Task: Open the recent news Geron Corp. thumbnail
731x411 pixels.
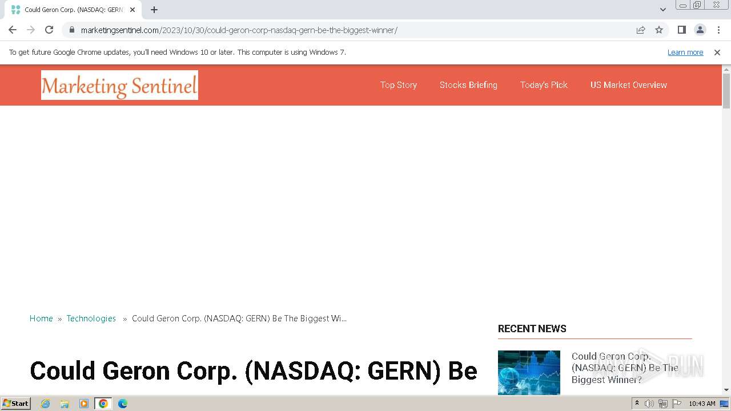Action: click(529, 372)
